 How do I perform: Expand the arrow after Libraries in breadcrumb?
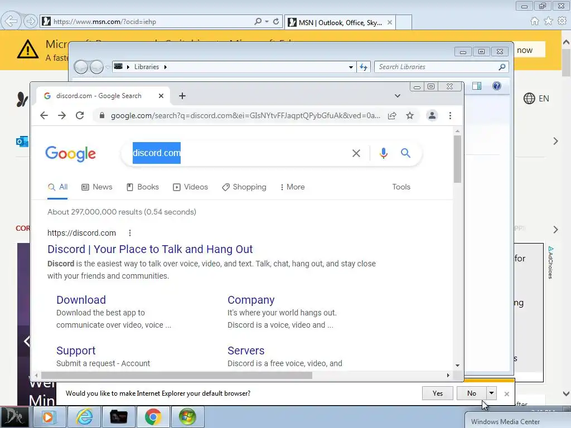[165, 67]
